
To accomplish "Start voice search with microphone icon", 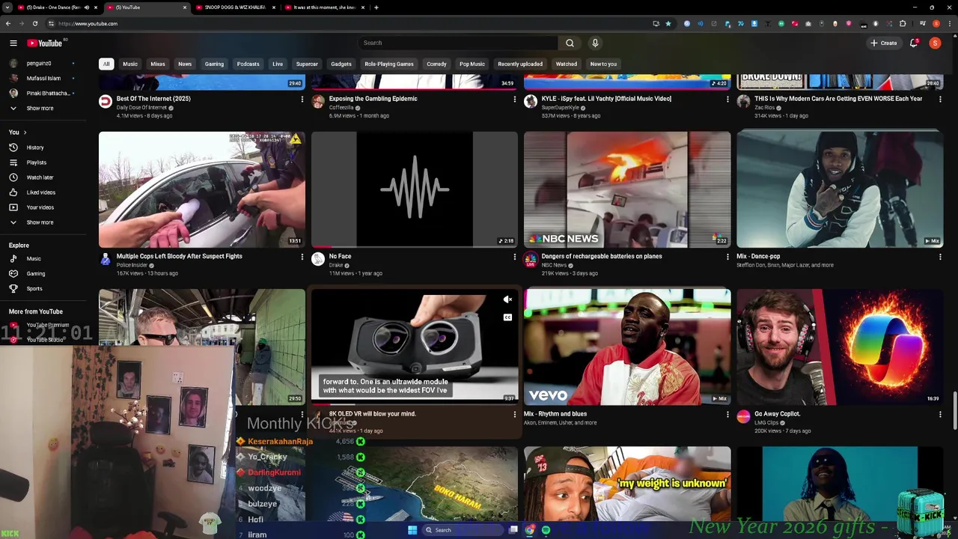I will point(595,43).
